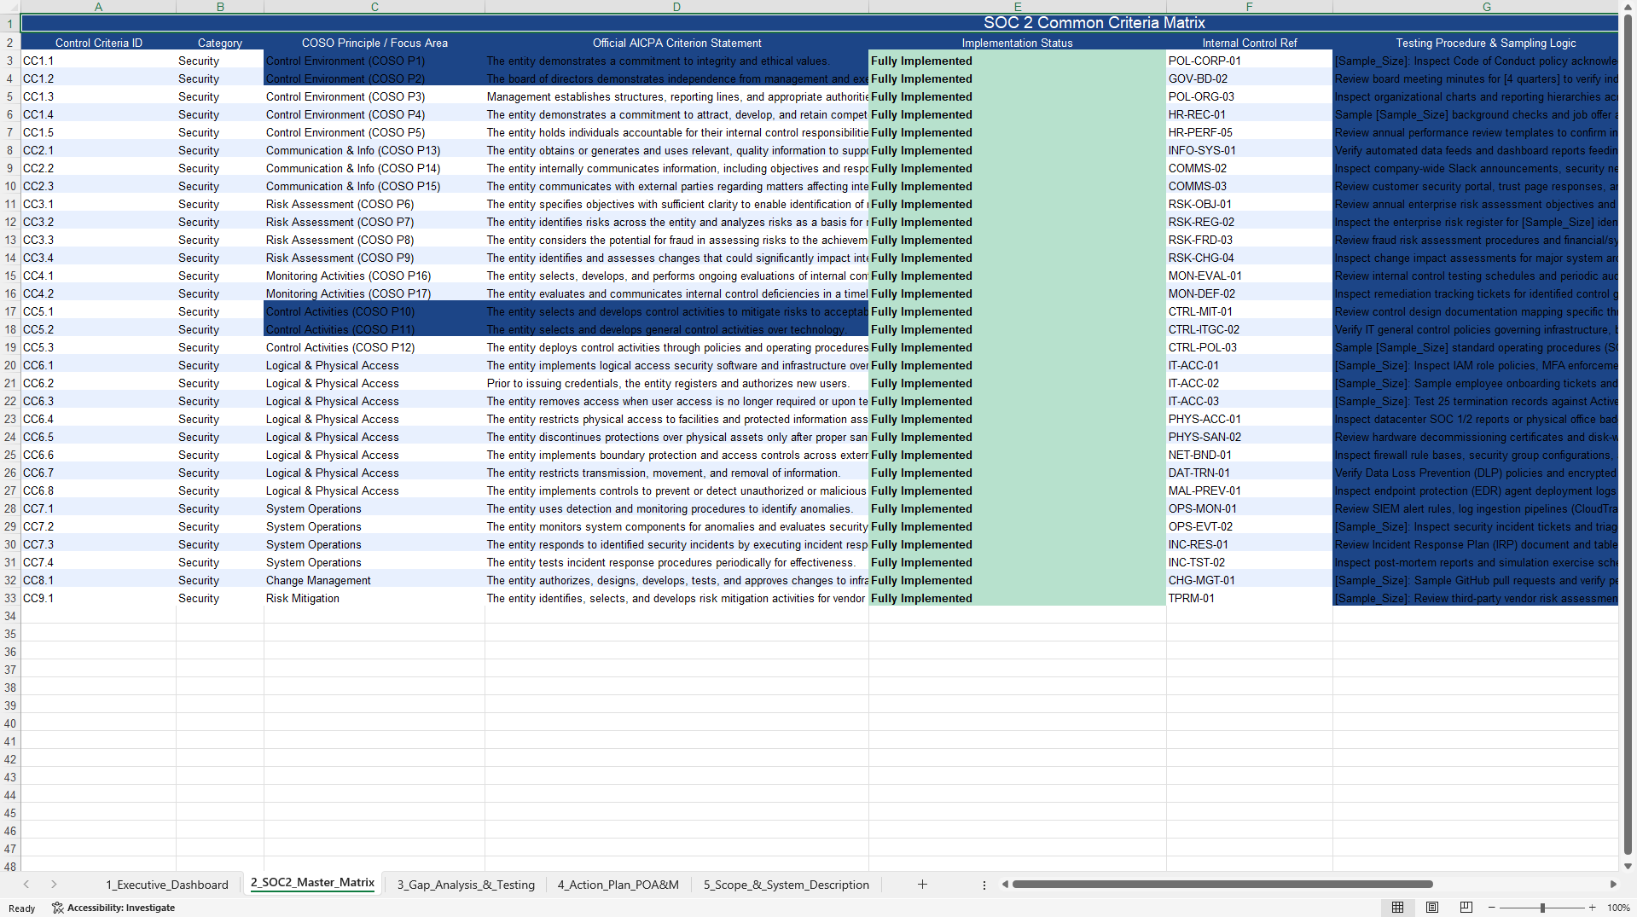Click the Accessibility Investigate status icon
Viewport: 1637px width, 917px height.
[x=58, y=908]
